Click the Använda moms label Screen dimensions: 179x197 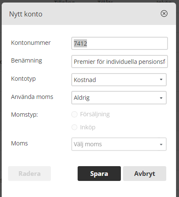[32, 97]
